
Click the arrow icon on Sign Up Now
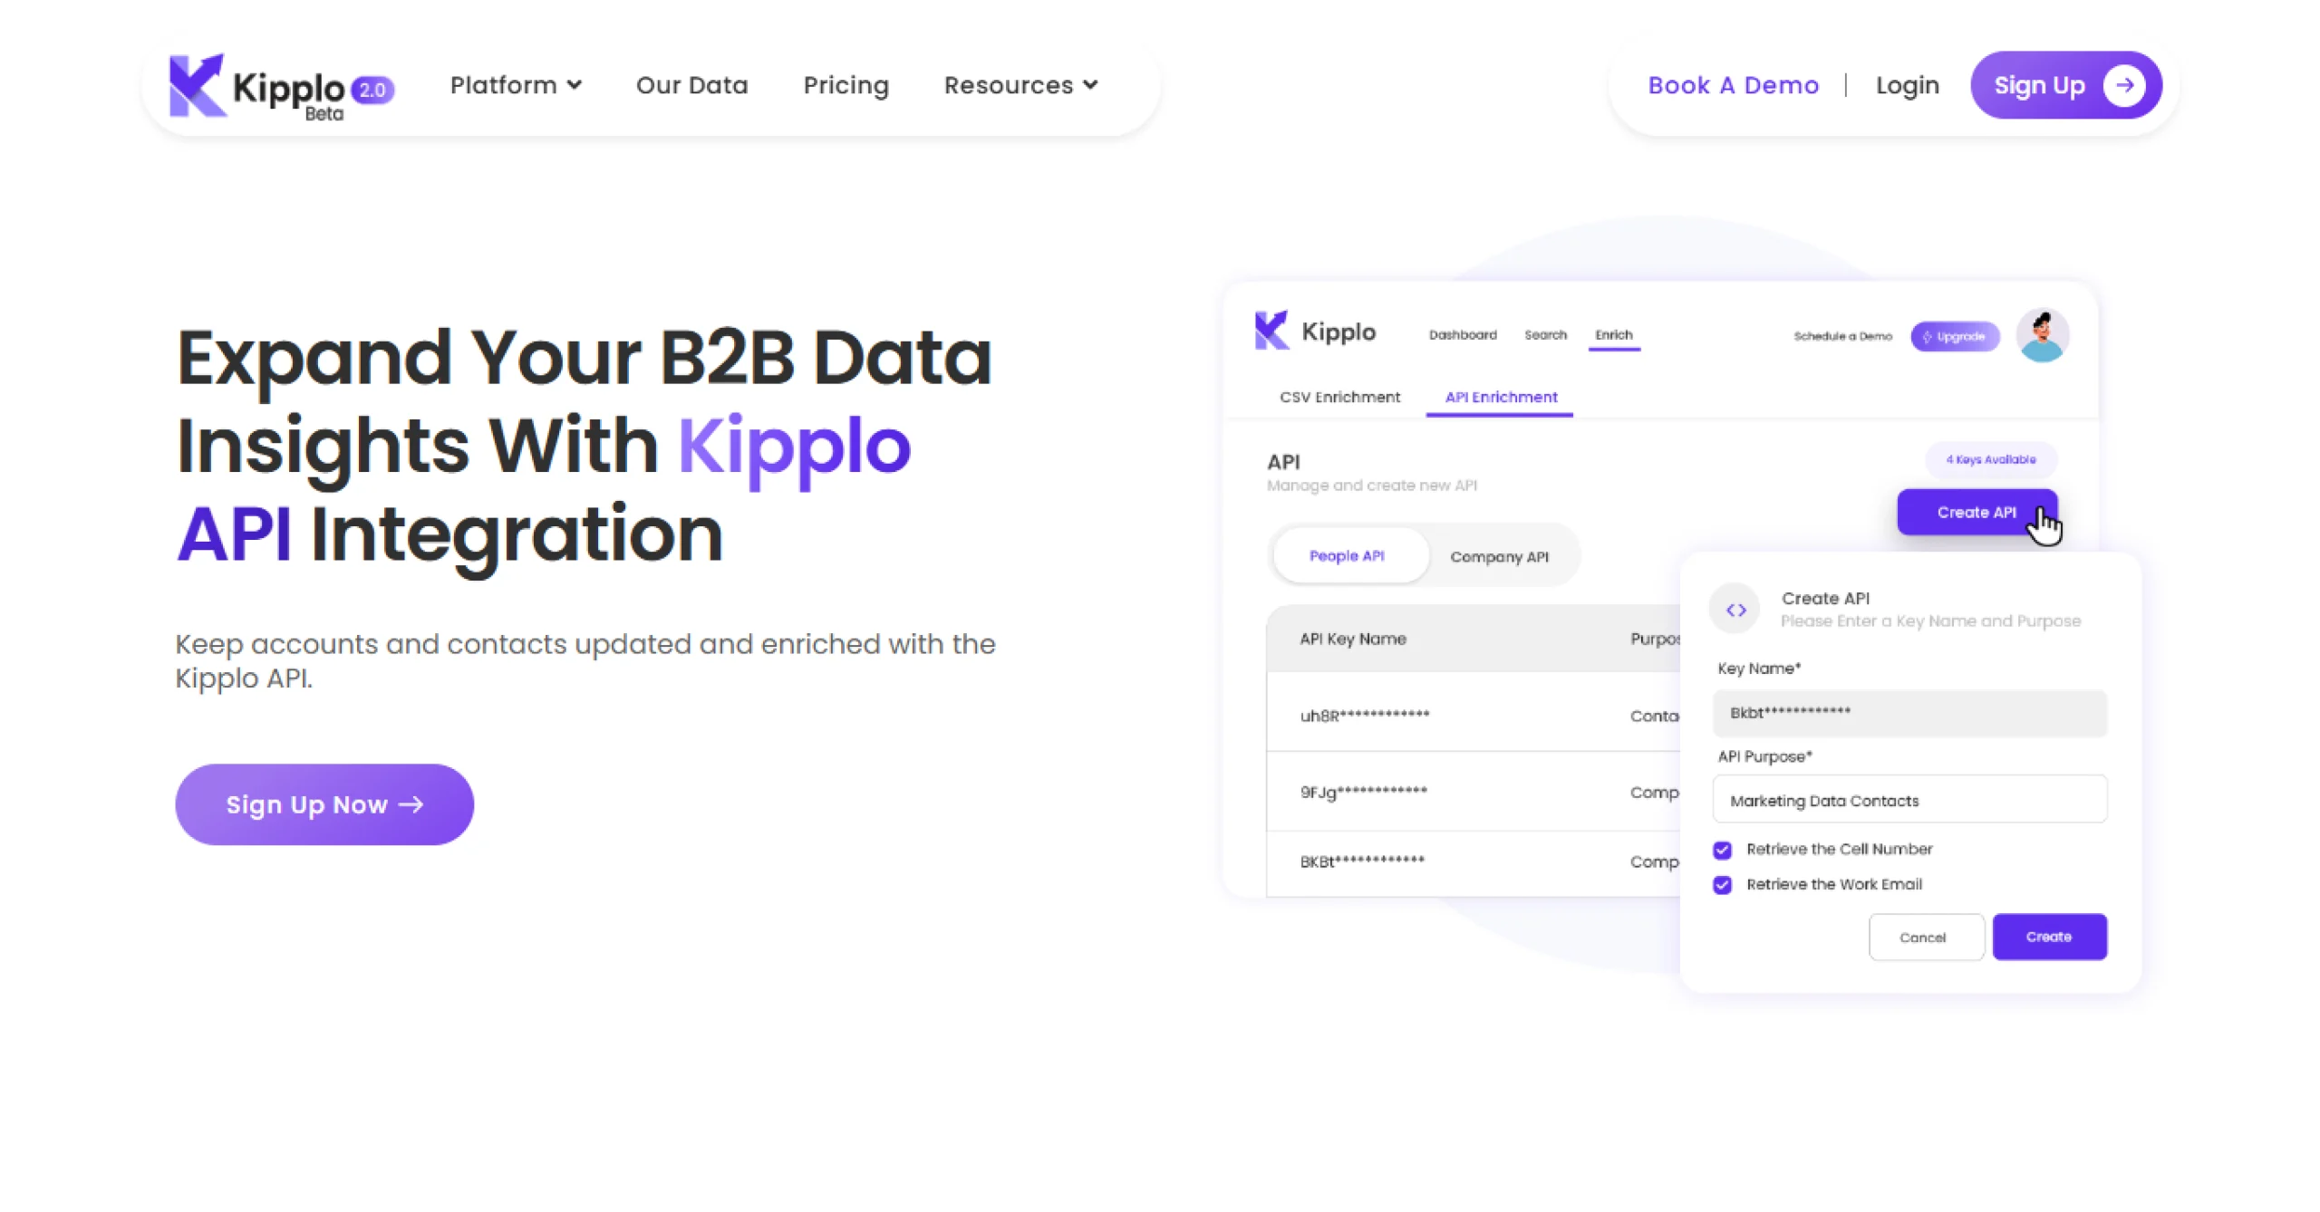pyautogui.click(x=413, y=804)
